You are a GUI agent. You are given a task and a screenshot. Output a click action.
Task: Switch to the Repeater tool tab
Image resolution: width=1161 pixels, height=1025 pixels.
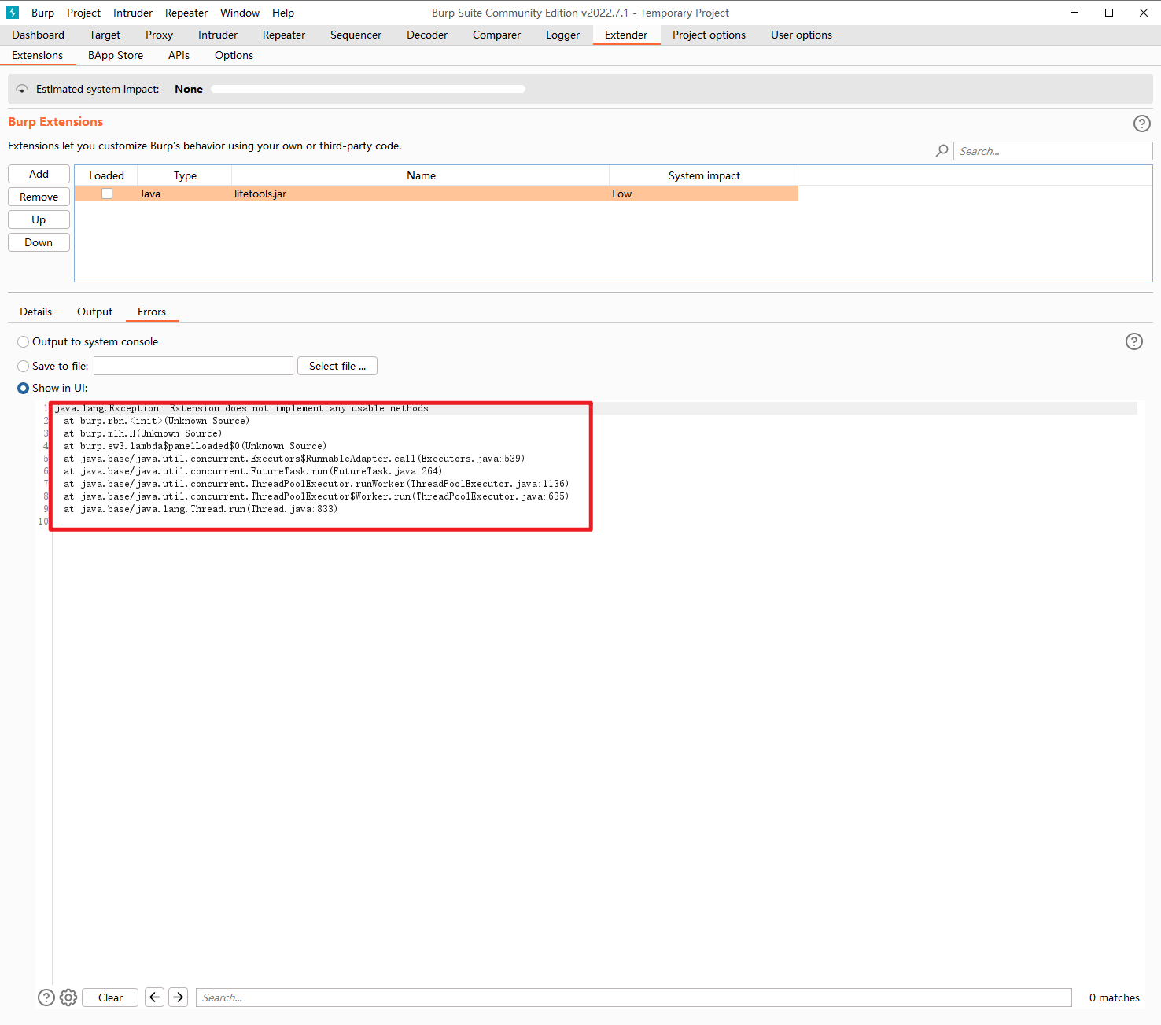click(284, 35)
